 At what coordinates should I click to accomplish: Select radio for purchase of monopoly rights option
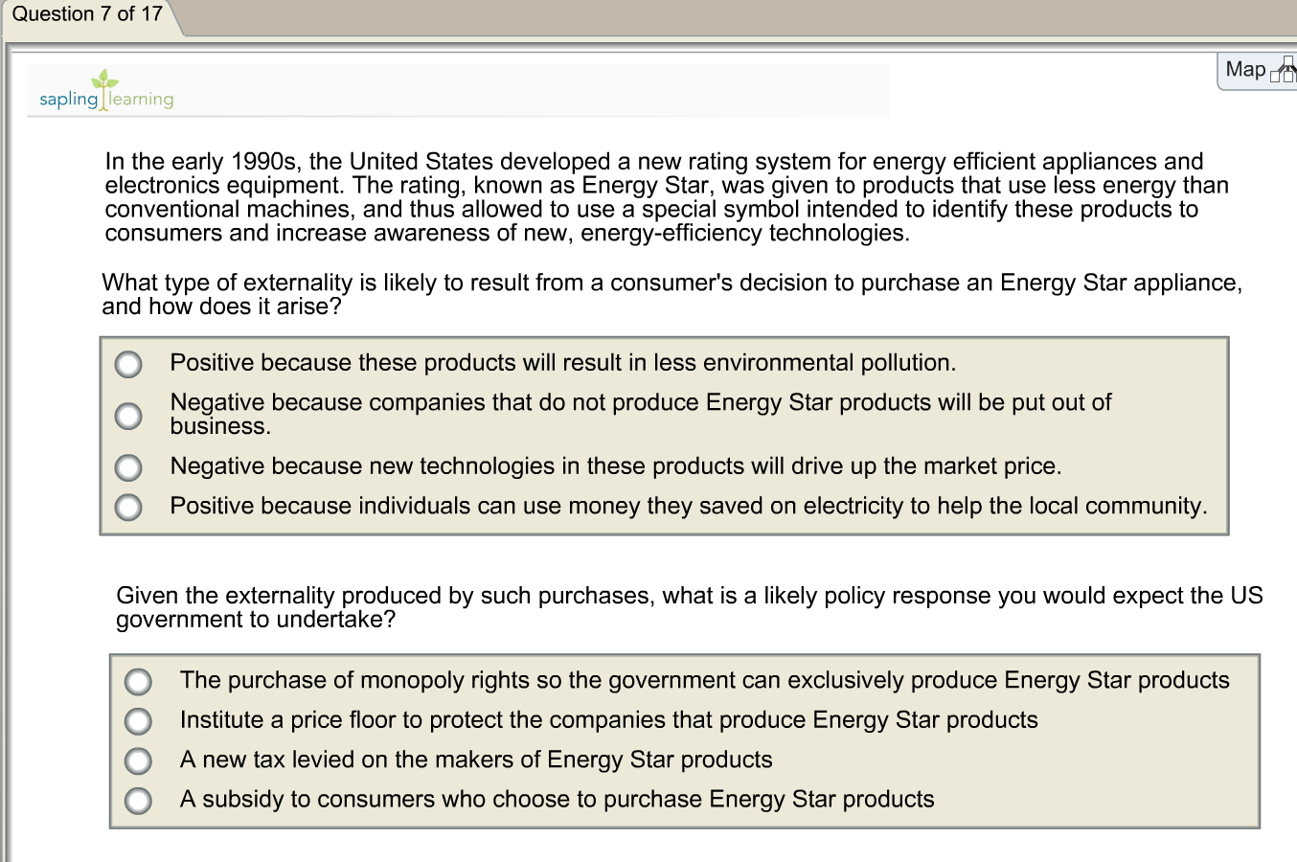[138, 682]
